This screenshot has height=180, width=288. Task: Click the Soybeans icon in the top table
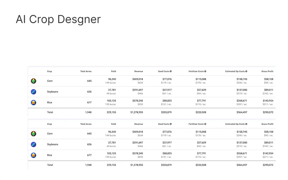[33, 92]
